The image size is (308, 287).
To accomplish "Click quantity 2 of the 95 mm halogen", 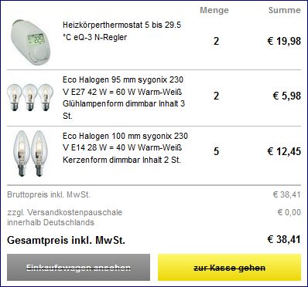I will (x=216, y=96).
